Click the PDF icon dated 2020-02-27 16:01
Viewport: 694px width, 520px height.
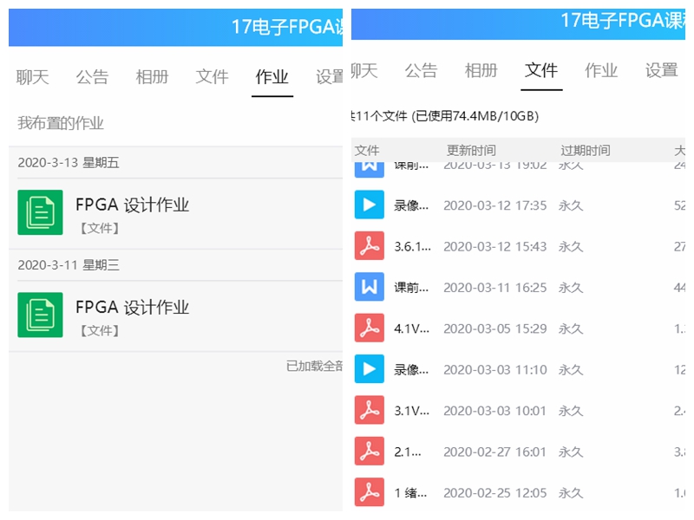[x=369, y=452]
